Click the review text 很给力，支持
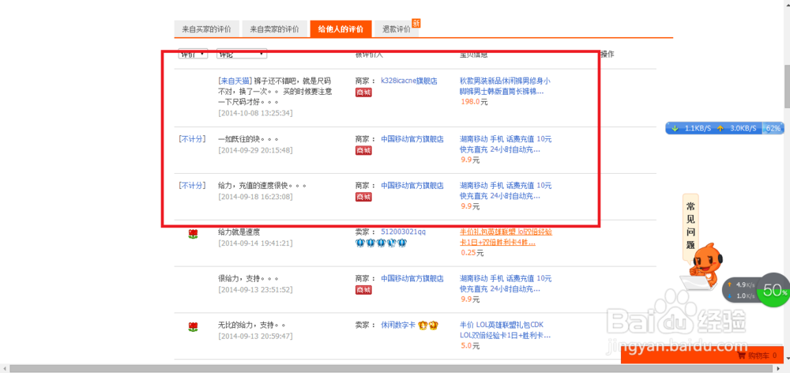790x373 pixels. point(248,278)
